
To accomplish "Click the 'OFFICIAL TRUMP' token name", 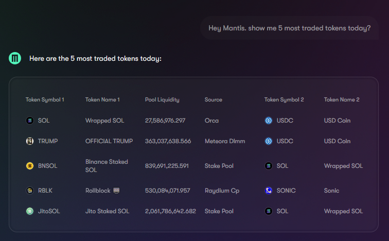I will 109,141.
